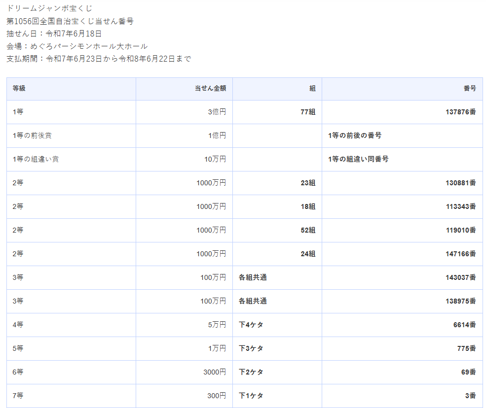Click the 1等の組違い賞 row label
This screenshot has width=486, height=408.
tap(36, 159)
